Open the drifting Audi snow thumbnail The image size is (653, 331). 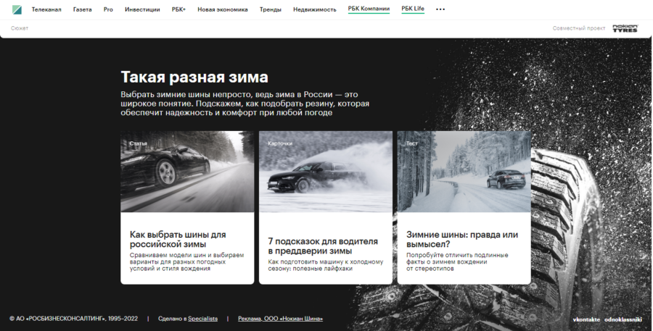click(x=326, y=172)
